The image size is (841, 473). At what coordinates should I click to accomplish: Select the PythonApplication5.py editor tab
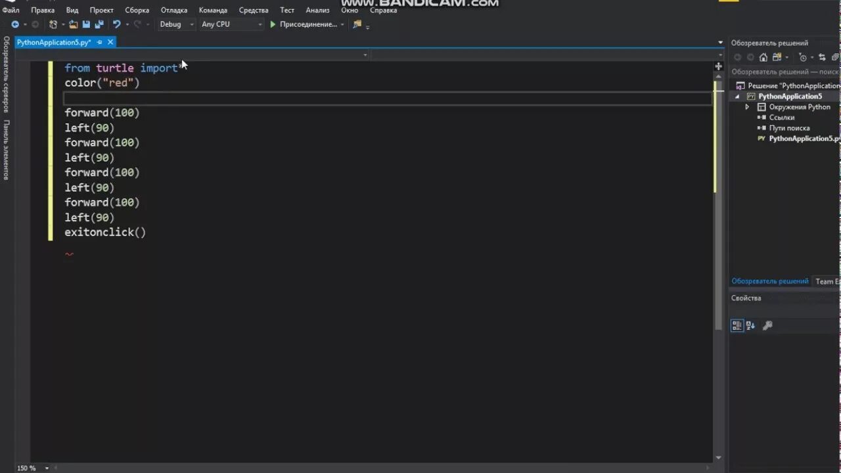54,42
